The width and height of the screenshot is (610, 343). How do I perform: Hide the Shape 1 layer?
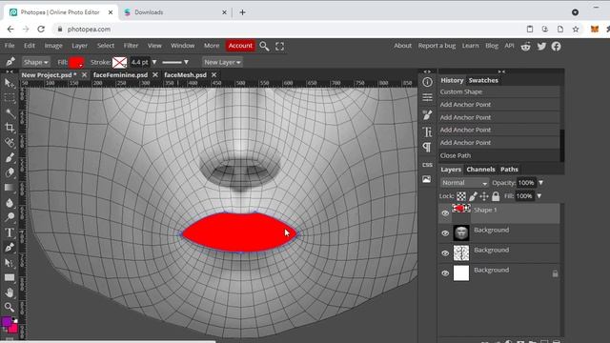pos(445,213)
